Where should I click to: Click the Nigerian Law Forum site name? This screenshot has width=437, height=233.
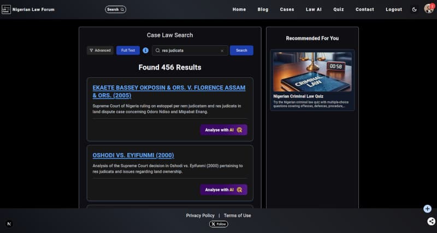(33, 9)
